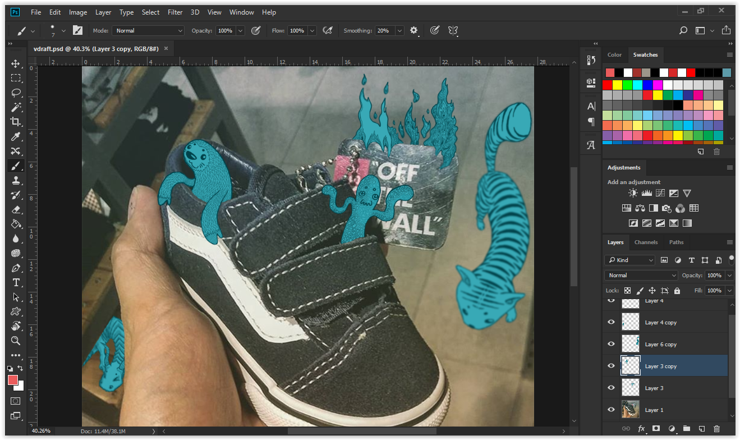Open the layer Kind filter dropdown
The image size is (740, 440).
630,260
